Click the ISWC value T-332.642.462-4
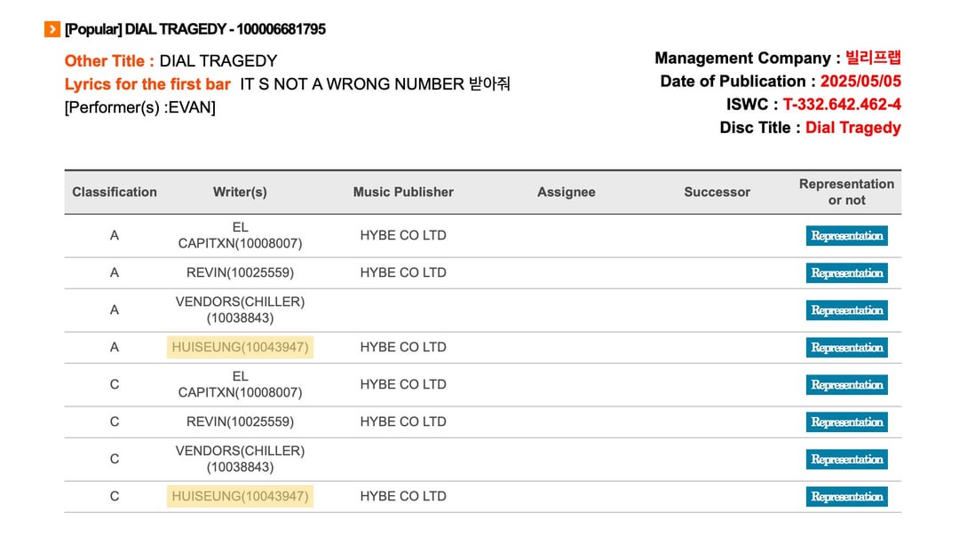 [x=842, y=105]
